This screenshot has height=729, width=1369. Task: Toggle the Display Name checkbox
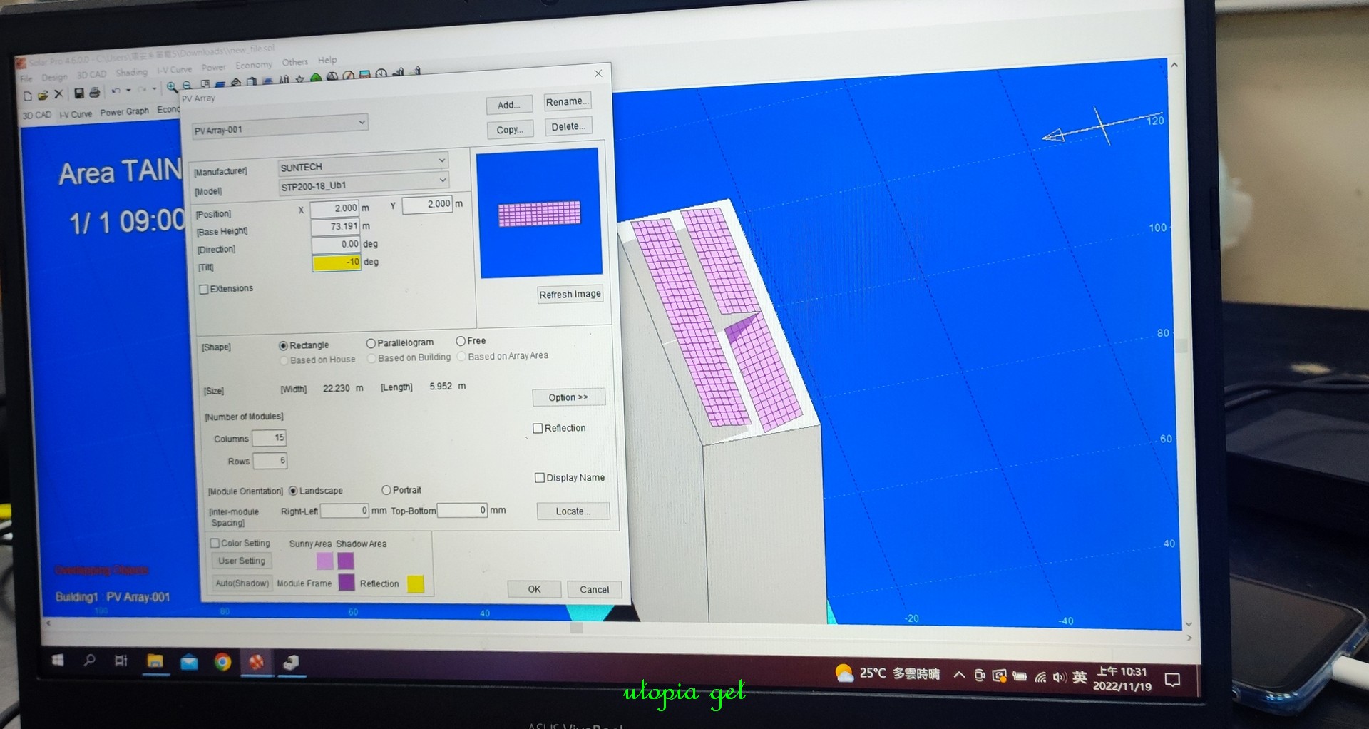pos(540,478)
